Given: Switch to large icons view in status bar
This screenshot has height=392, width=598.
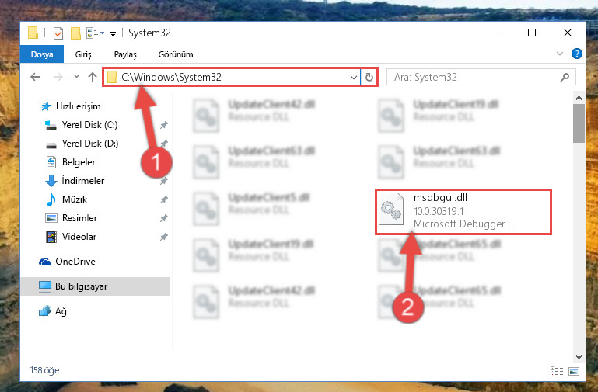Looking at the screenshot, I should click(x=574, y=371).
